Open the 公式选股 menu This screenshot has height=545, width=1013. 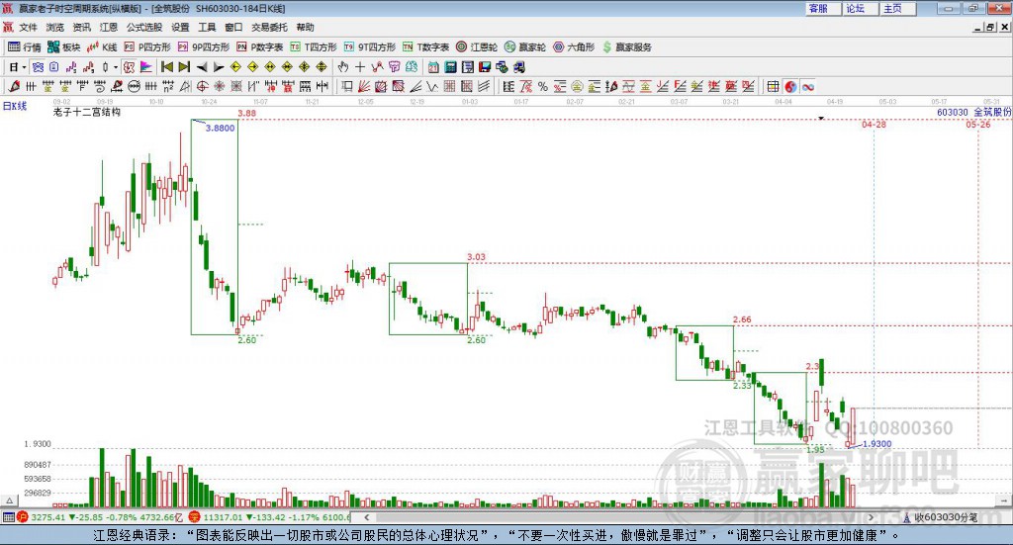tap(144, 27)
